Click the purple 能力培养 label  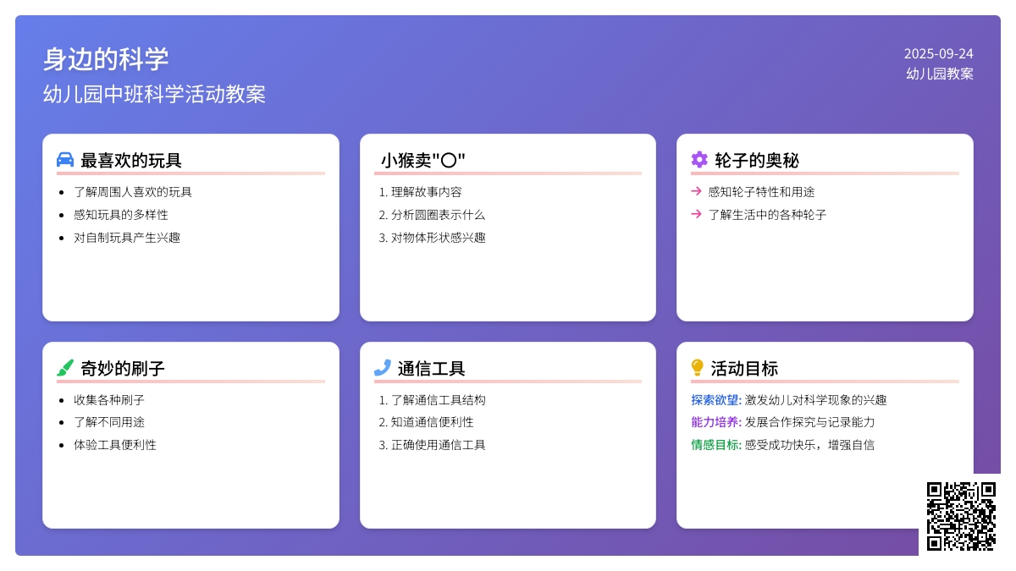(715, 422)
